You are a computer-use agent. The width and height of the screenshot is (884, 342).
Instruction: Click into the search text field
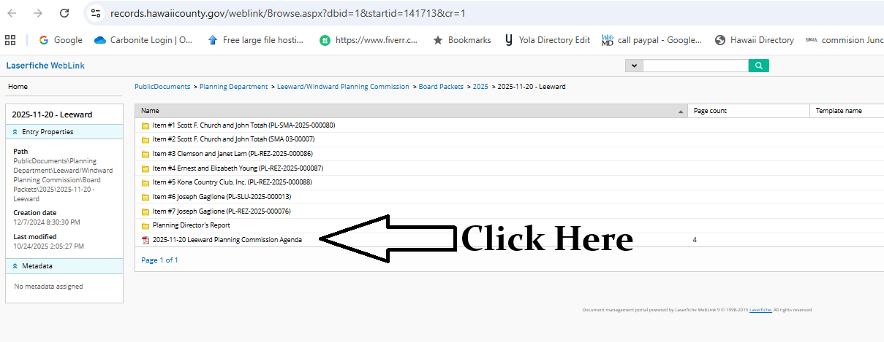[695, 66]
